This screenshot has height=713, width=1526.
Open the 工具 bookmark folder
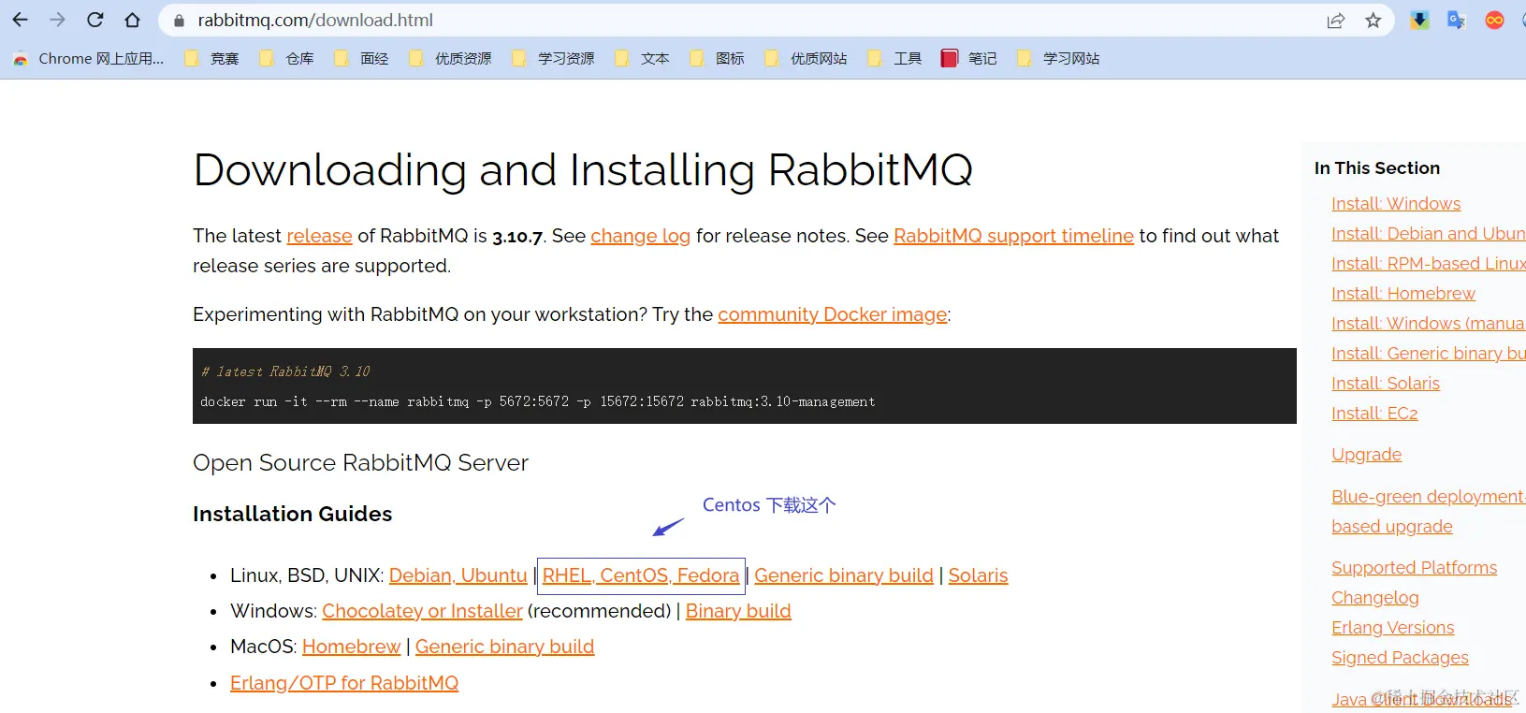pyautogui.click(x=895, y=58)
